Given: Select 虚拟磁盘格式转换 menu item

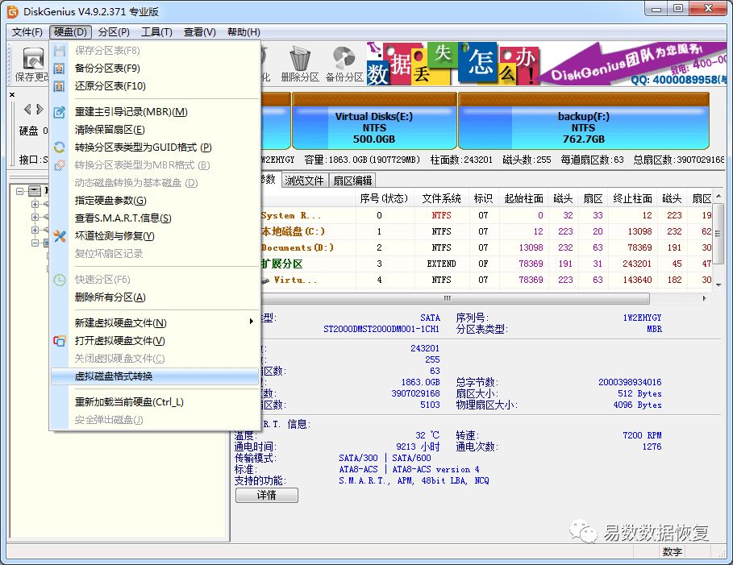Looking at the screenshot, I should point(155,376).
